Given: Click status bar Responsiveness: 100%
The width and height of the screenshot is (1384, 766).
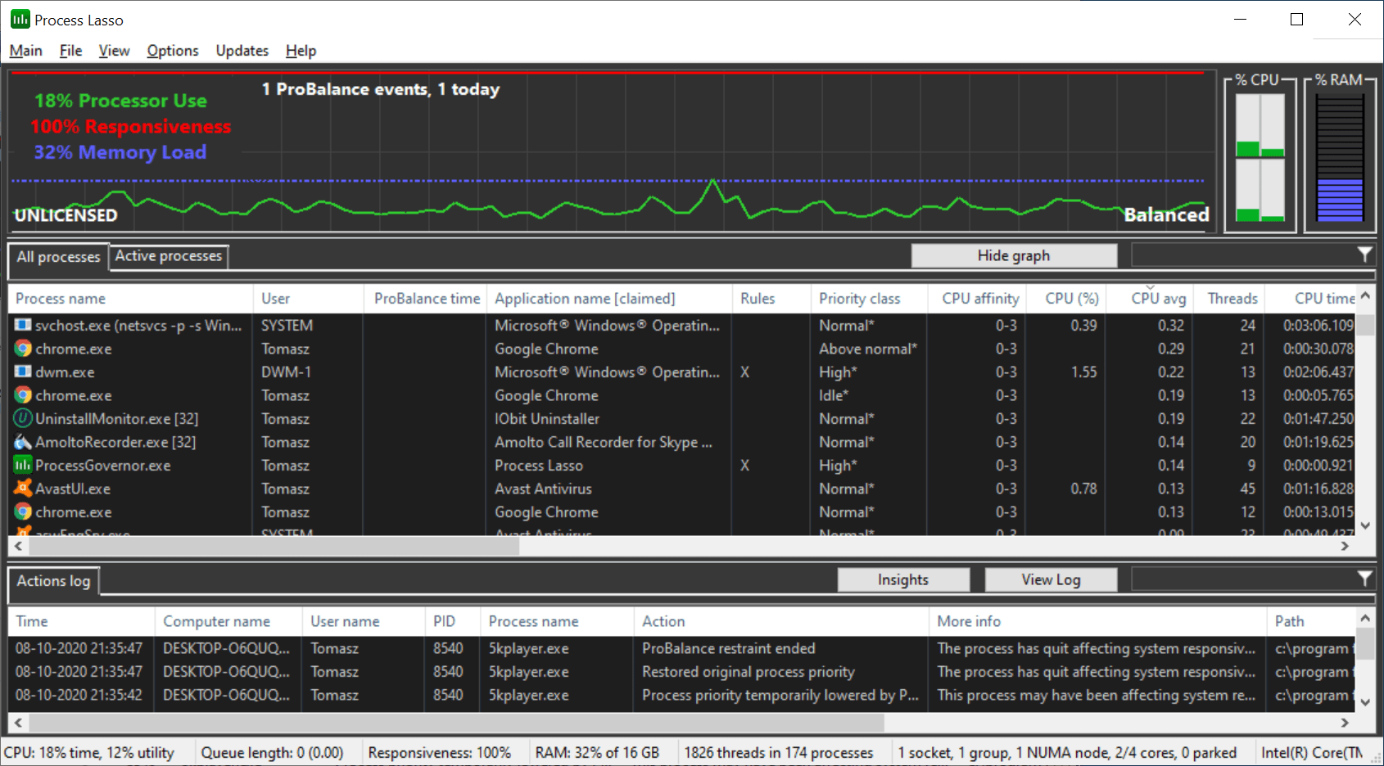Looking at the screenshot, I should click(440, 752).
